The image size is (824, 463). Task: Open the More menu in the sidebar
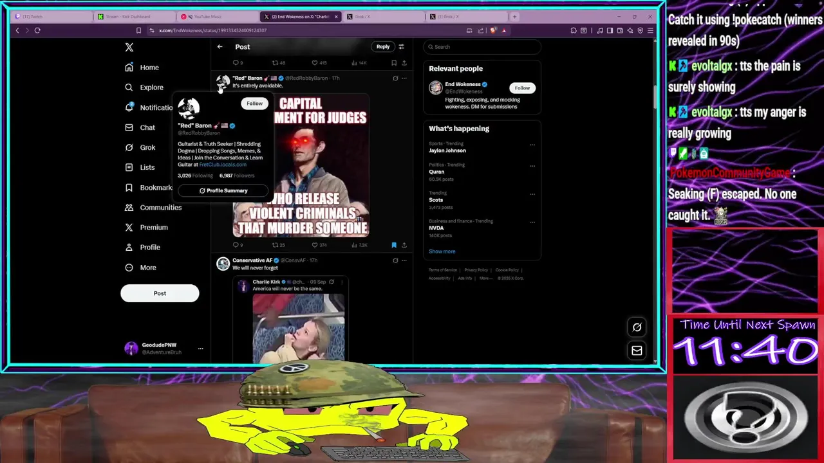click(x=141, y=268)
